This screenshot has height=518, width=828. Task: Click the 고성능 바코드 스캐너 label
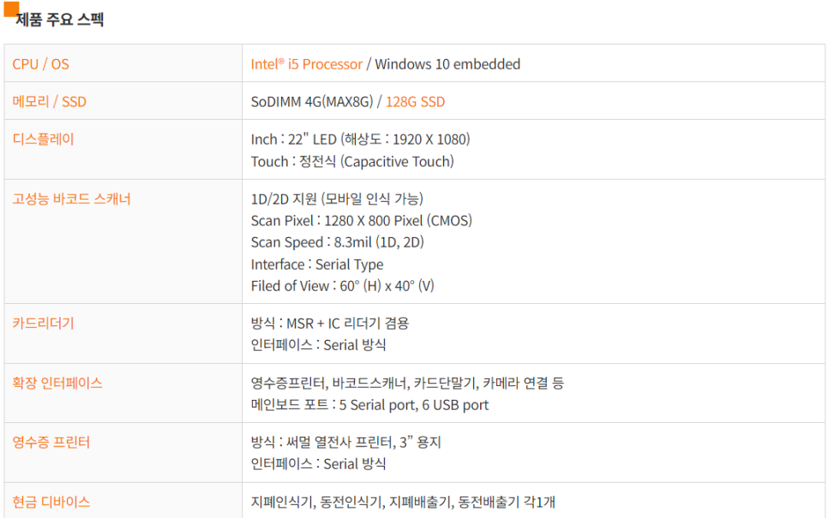pyautogui.click(x=71, y=199)
